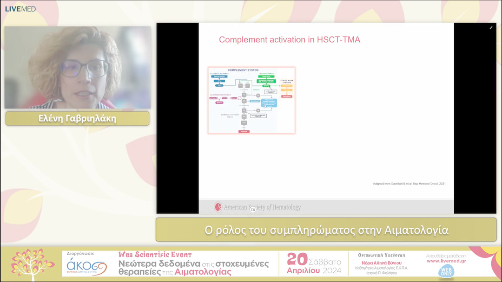Screen dimensions: 502x282
Task: Click the speaker name banner Ελένη Γαβριηλάκη
Action: point(78,118)
